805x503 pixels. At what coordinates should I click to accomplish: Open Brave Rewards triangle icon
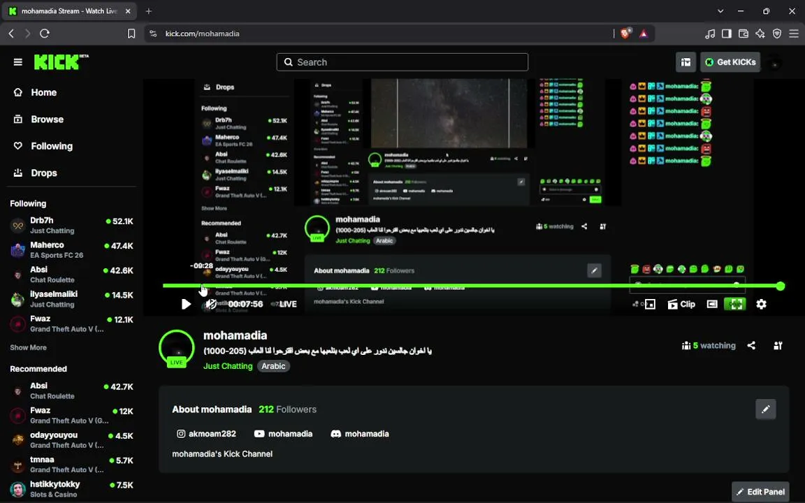point(644,34)
